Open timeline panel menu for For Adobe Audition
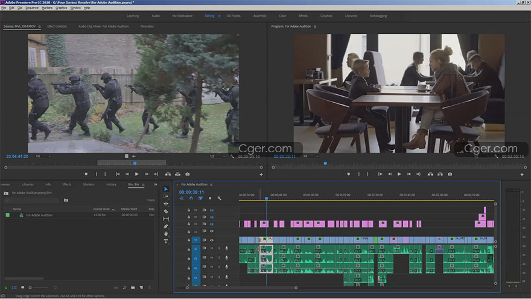The width and height of the screenshot is (531, 299). click(211, 185)
